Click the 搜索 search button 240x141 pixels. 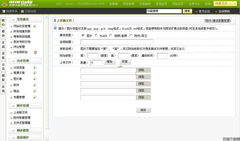pyautogui.click(x=187, y=11)
